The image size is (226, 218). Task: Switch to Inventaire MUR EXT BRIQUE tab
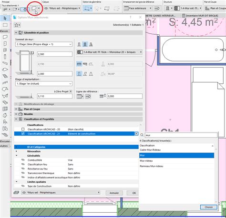click(x=200, y=16)
